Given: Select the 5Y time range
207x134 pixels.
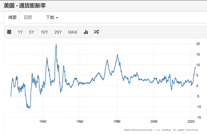Looking at the screenshot, I should (32, 32).
